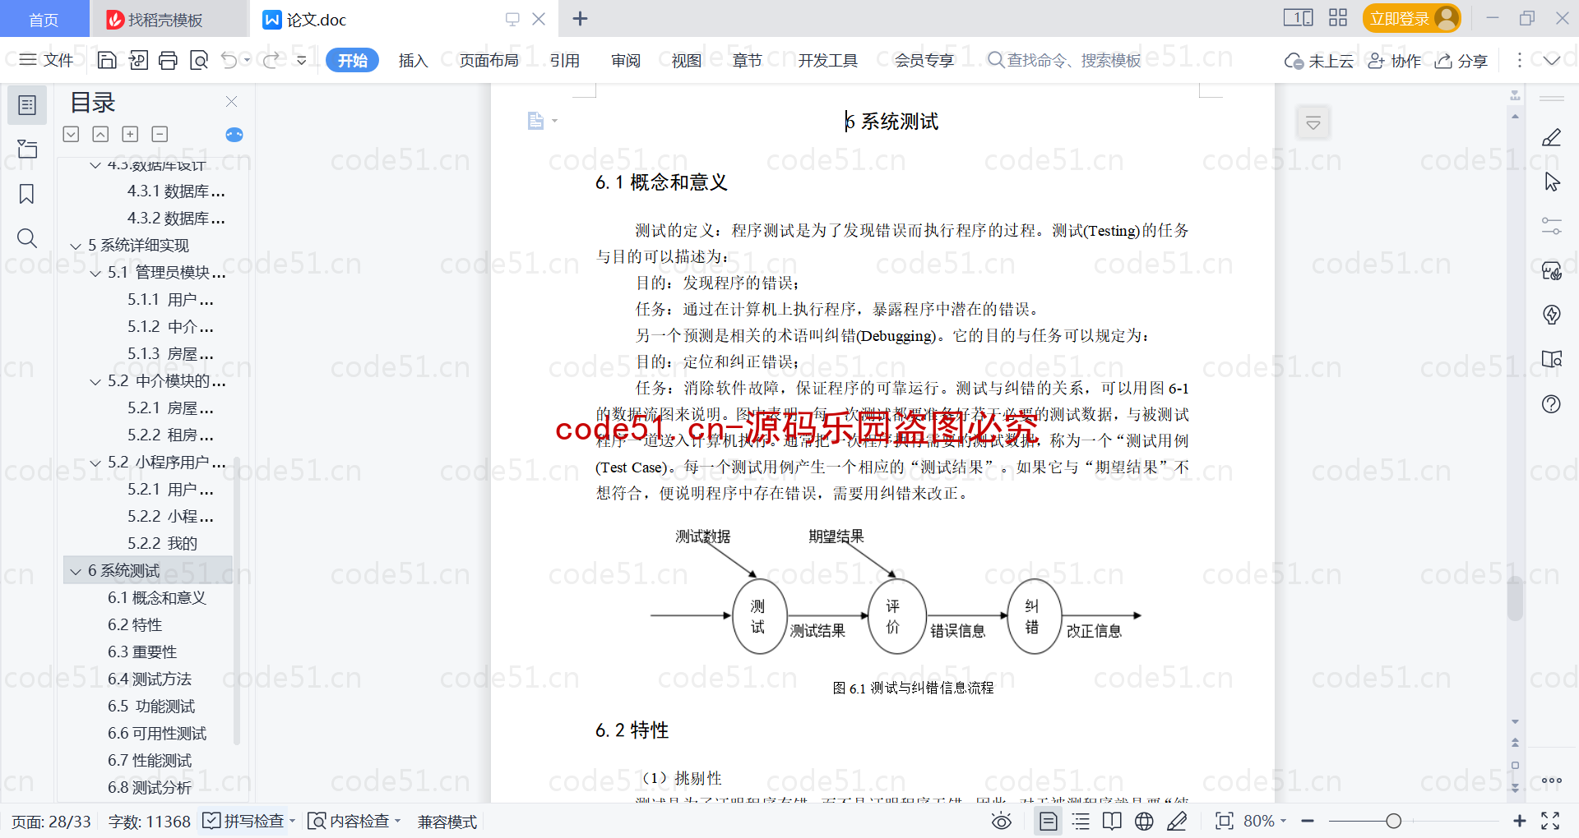1579x838 pixels.
Task: Open the 开发工具 ribbon tab
Action: coord(828,60)
